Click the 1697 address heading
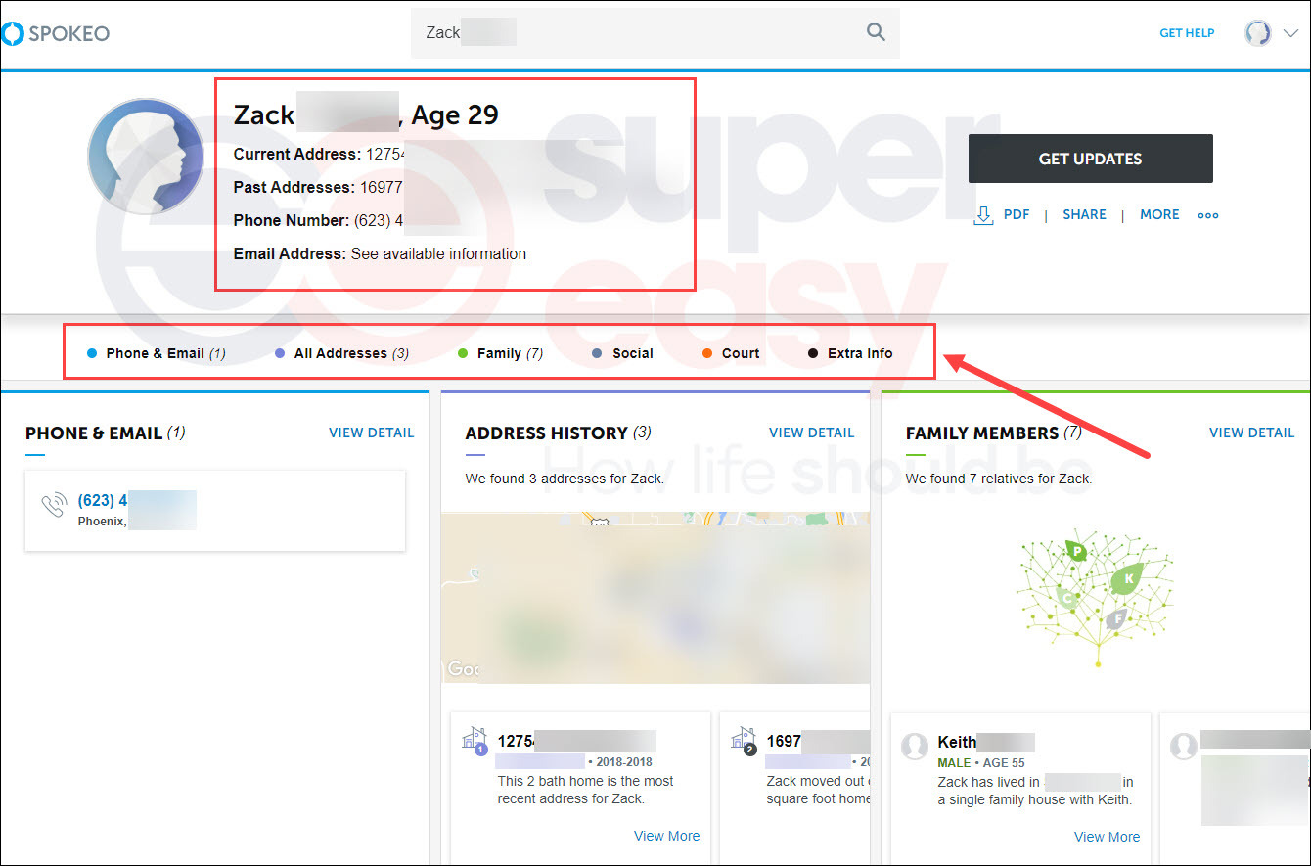1311x866 pixels. click(x=784, y=741)
